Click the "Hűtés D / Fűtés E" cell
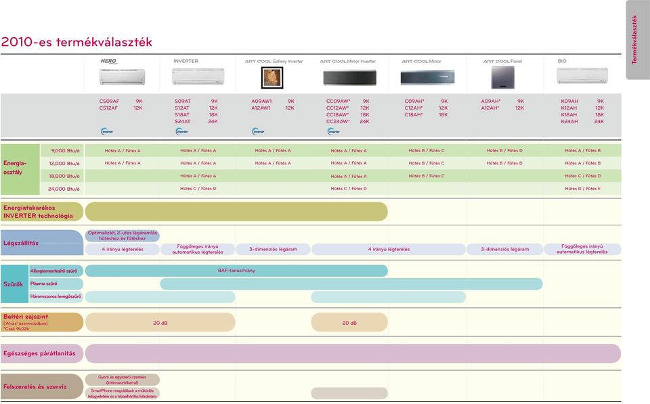Viewport: 650px width, 404px height. point(582,189)
